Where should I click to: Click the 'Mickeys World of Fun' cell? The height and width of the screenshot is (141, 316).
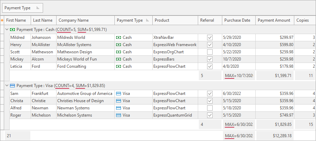point(85,59)
